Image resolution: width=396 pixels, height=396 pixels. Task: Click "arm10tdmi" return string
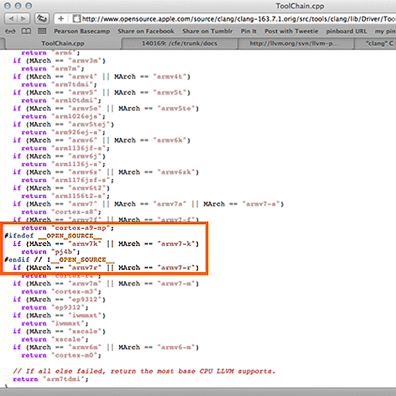(76, 100)
